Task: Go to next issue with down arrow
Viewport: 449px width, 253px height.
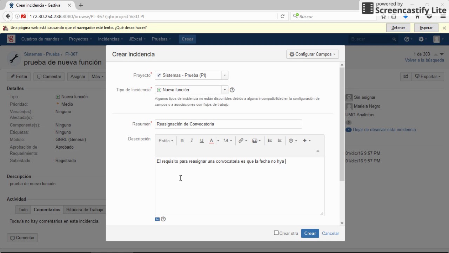Action: tap(442, 54)
